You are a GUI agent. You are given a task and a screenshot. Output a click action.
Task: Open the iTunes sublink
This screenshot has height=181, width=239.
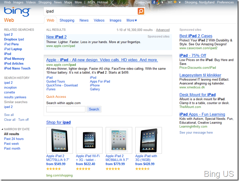pyautogui.click(x=51, y=89)
